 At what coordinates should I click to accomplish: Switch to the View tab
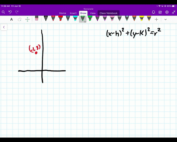click(93, 13)
